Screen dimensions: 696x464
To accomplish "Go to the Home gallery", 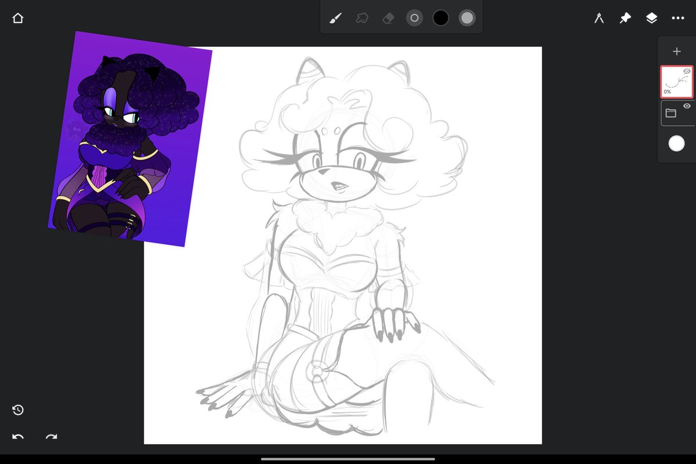I will [x=18, y=18].
